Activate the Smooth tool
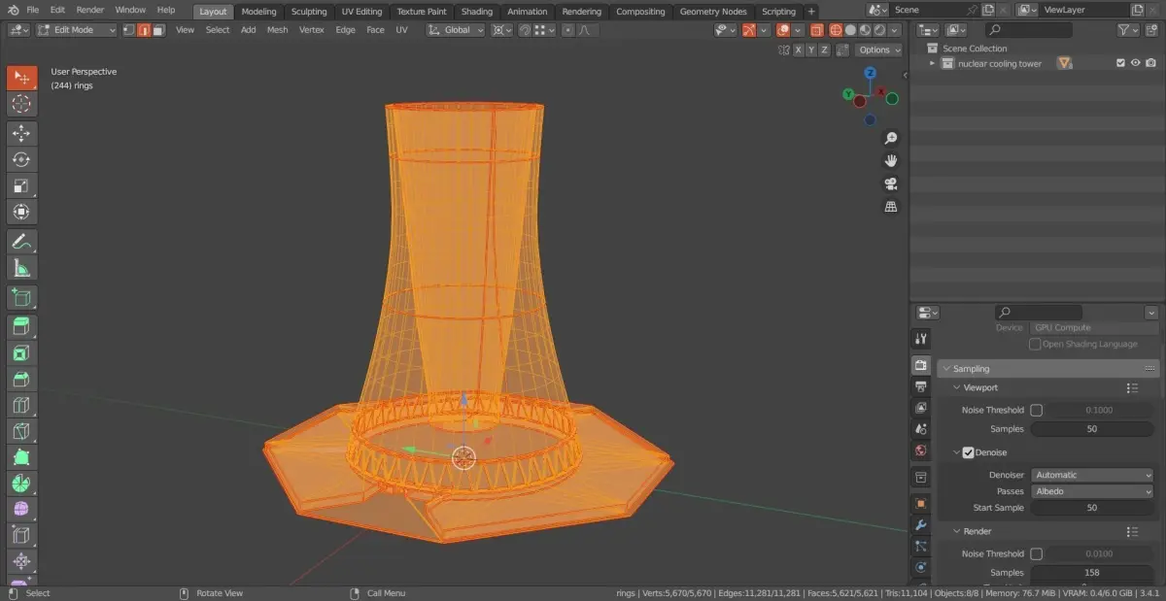This screenshot has width=1166, height=601. point(21,510)
